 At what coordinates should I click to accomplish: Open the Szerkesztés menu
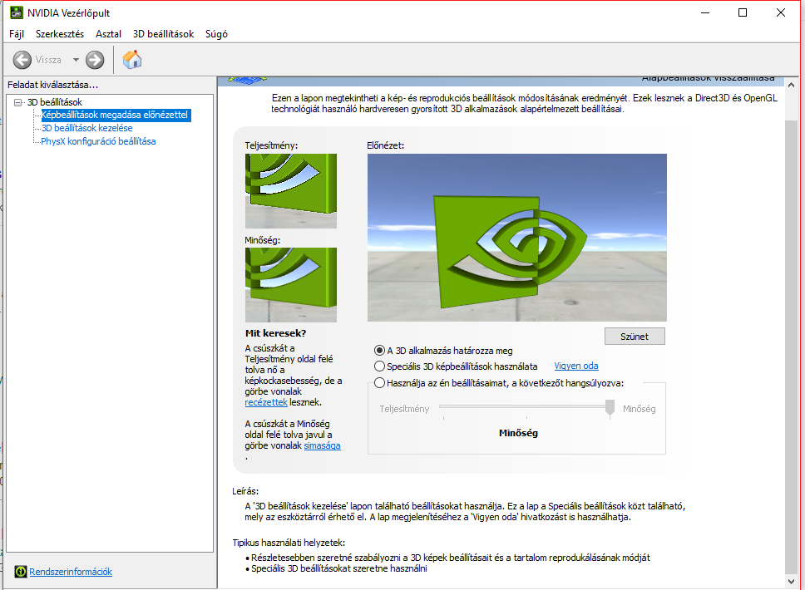[60, 34]
